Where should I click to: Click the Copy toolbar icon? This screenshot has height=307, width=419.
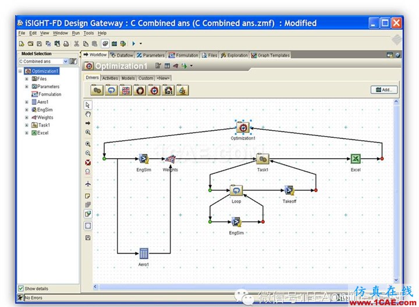[x=86, y=44]
